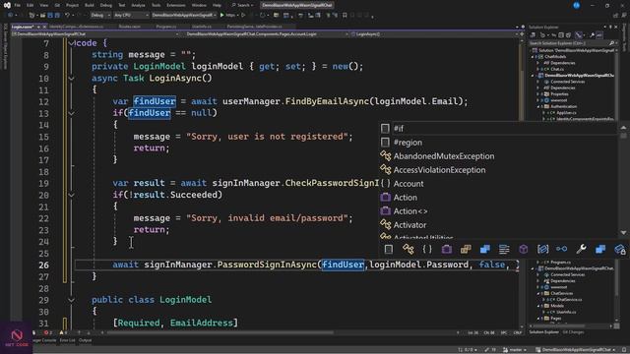The image size is (630, 354).
Task: Toggle the interfaces filter icon in IntelliSense
Action: point(562,249)
